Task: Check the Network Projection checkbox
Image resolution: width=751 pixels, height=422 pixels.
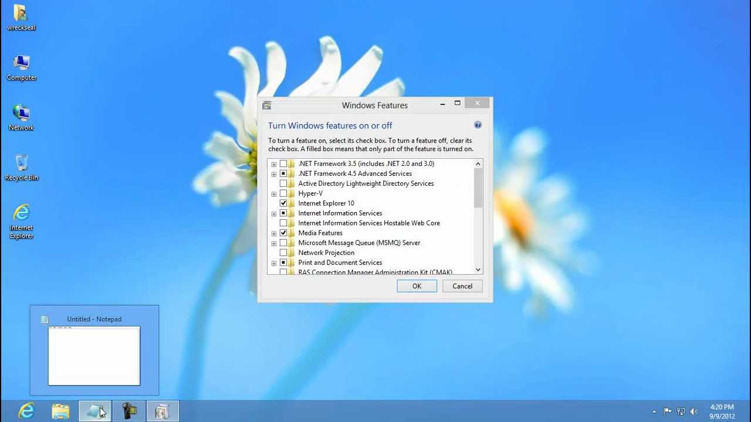Action: [x=283, y=253]
